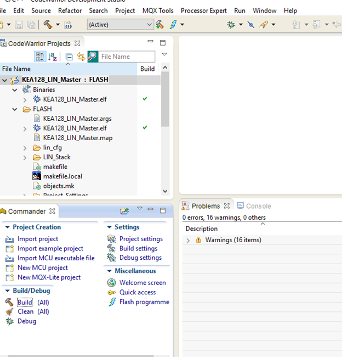Click the Save toolbar icon
Image resolution: width=342 pixels, height=357 pixels.
click(x=19, y=25)
